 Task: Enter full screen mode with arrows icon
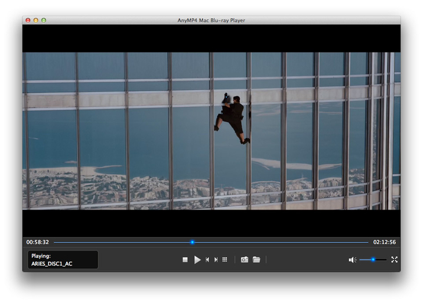[x=395, y=259]
